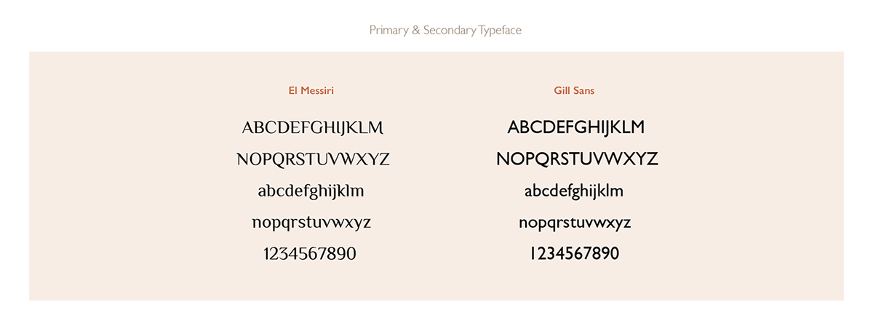Click El Messiri uppercase row NOPQRSTUVWXYZ
873x318 pixels.
[313, 159]
